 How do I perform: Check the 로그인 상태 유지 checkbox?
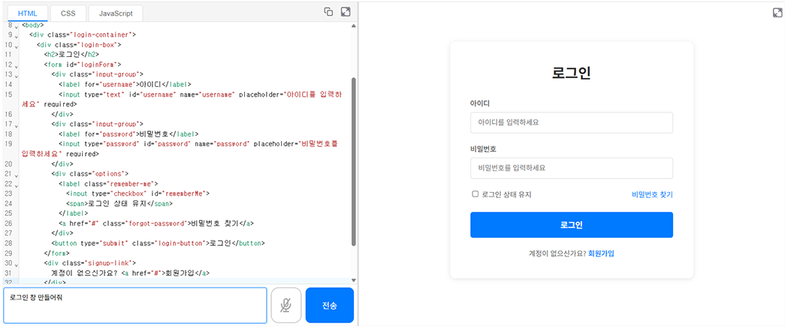(x=475, y=194)
